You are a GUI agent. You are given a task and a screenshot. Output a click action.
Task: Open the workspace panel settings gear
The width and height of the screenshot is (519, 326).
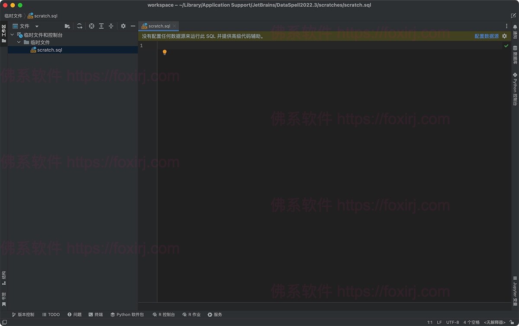[x=123, y=26]
